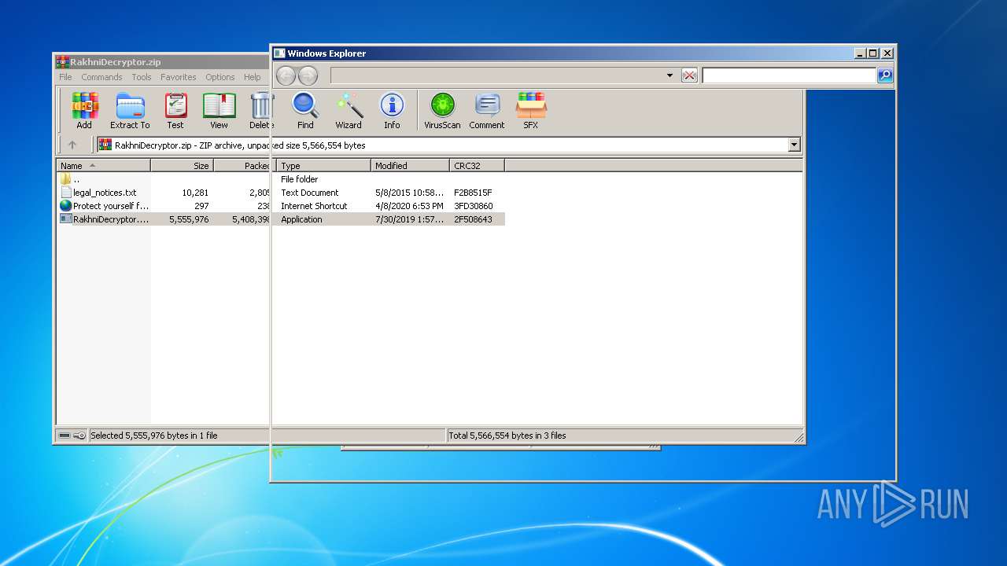Click the View file icon

[219, 110]
